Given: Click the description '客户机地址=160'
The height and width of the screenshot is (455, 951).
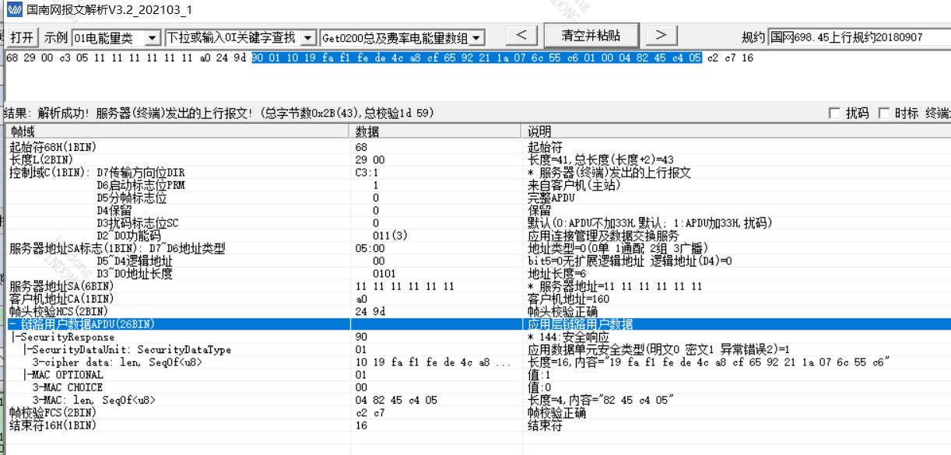Looking at the screenshot, I should (x=569, y=299).
